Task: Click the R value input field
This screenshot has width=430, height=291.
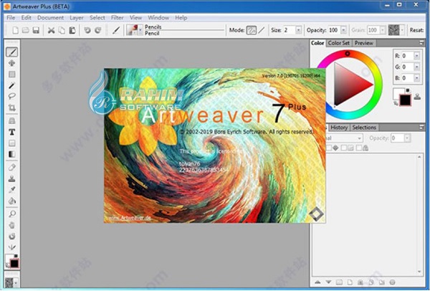Action: tap(408, 56)
